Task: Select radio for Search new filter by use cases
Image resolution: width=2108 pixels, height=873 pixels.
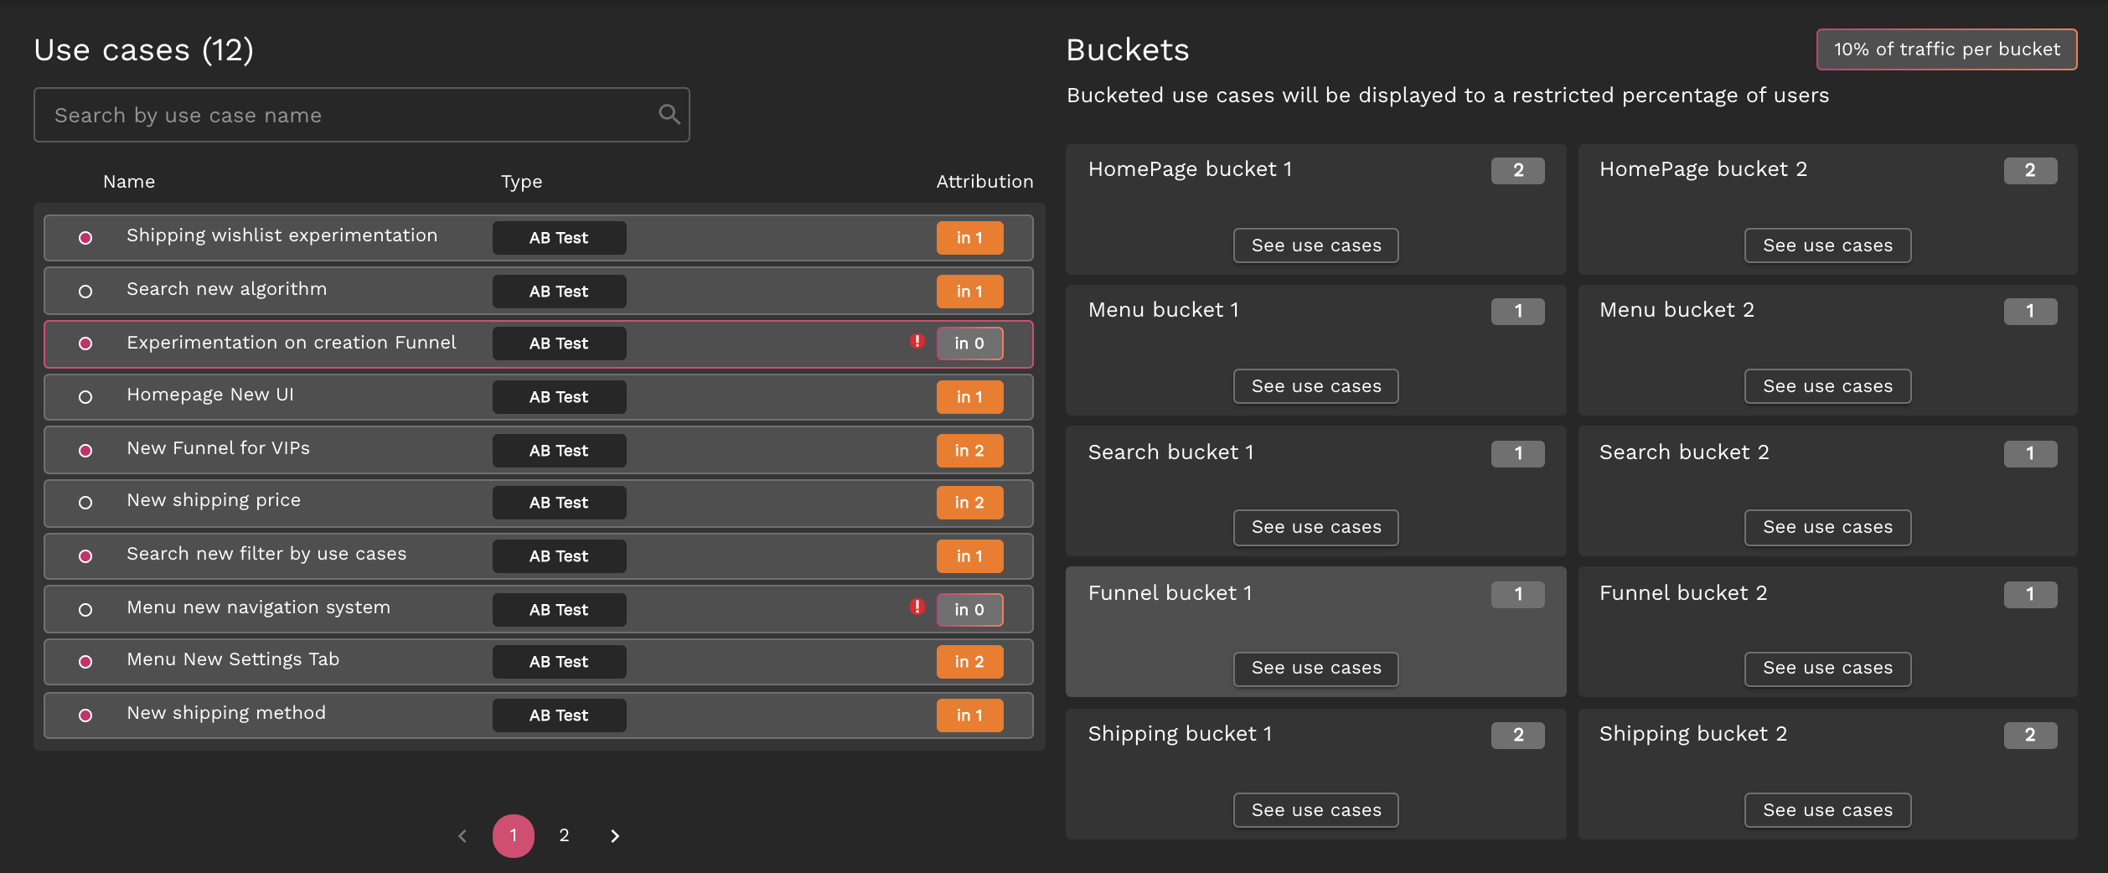Action: pos(85,556)
